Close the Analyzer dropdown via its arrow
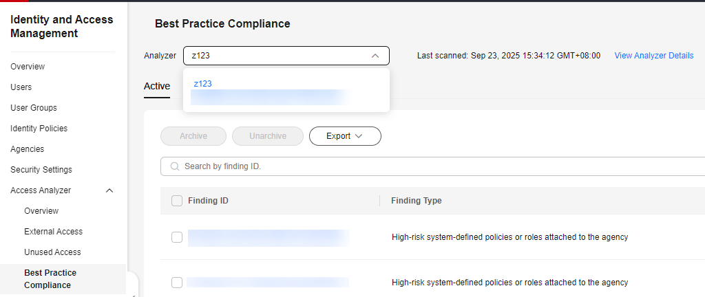705x297 pixels. pyautogui.click(x=375, y=56)
